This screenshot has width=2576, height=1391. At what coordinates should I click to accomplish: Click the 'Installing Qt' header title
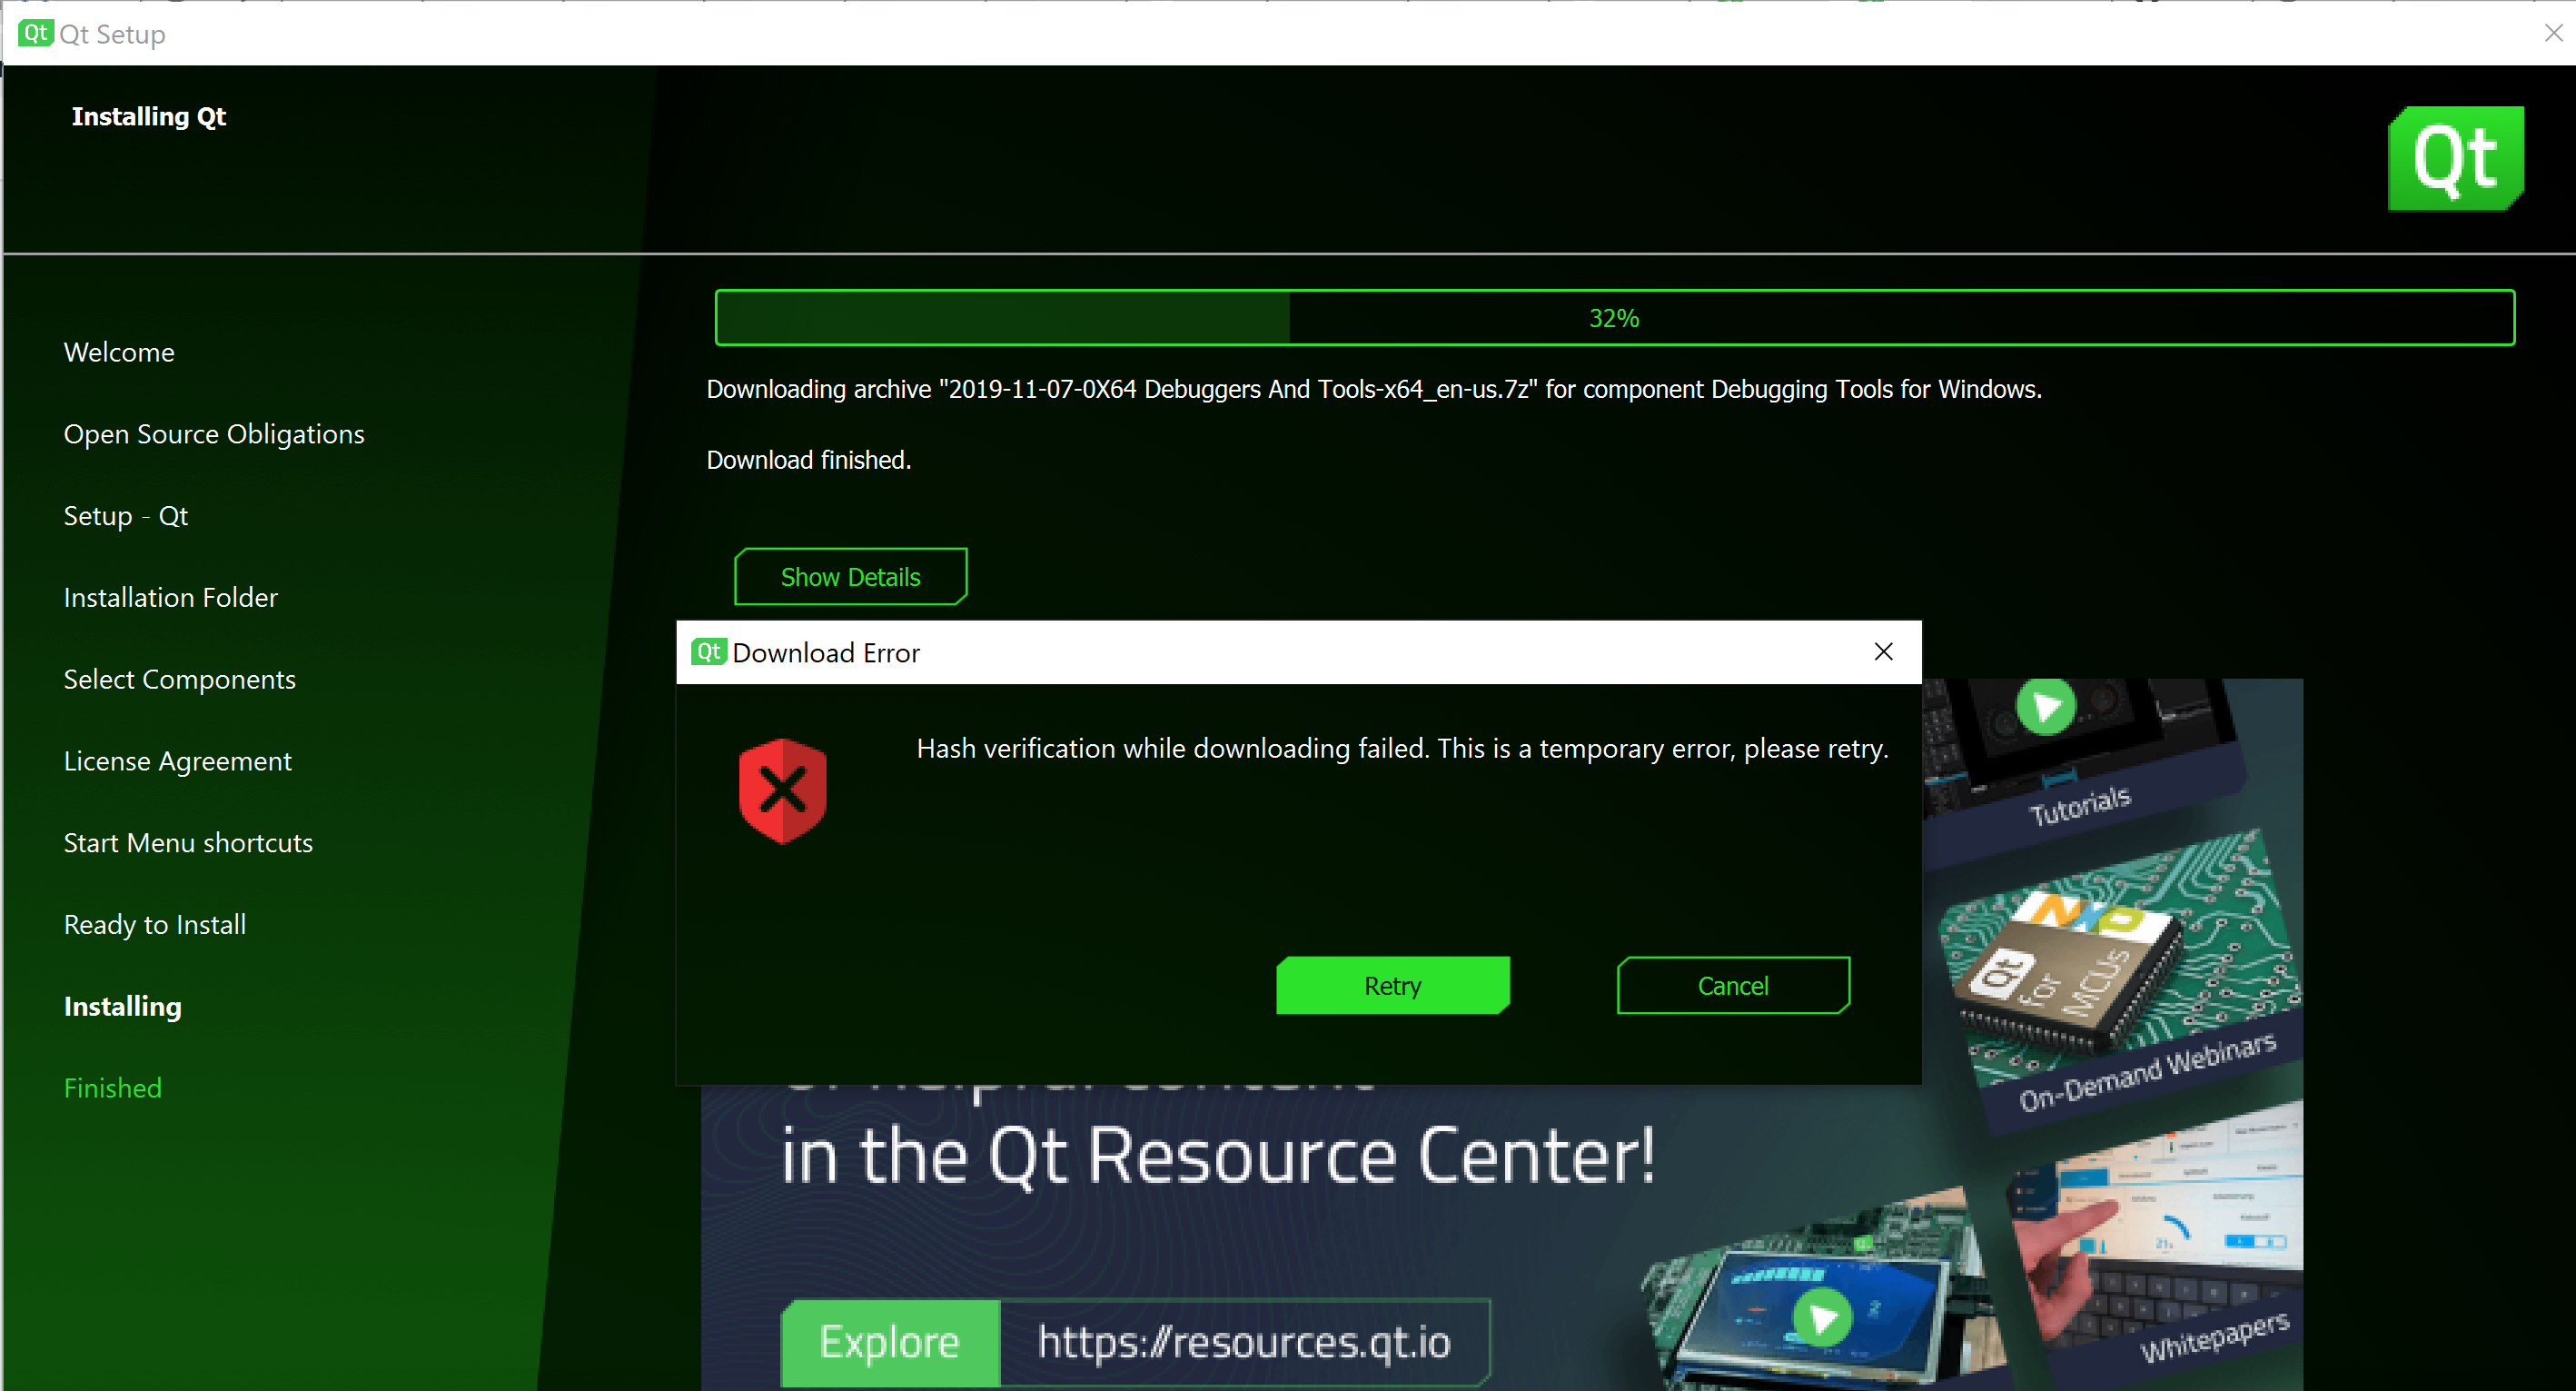pos(149,116)
